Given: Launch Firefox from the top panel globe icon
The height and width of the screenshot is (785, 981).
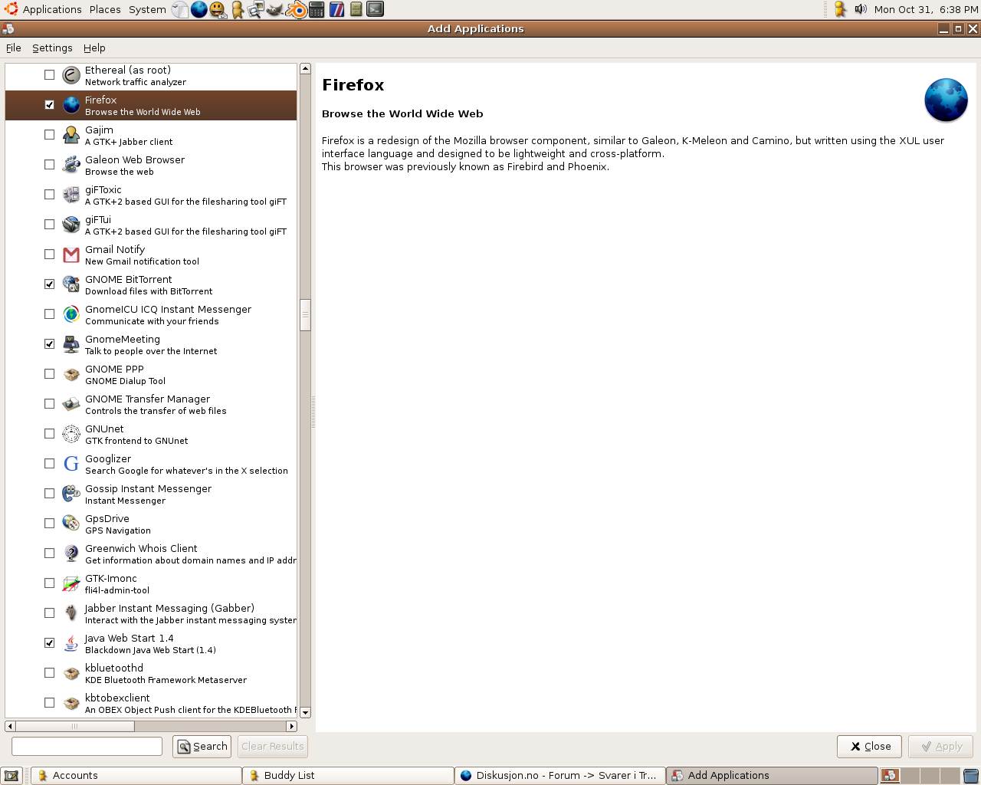Looking at the screenshot, I should [199, 9].
